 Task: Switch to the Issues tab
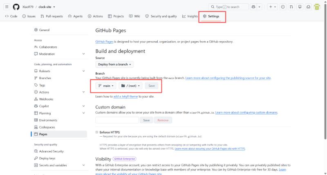(29, 16)
